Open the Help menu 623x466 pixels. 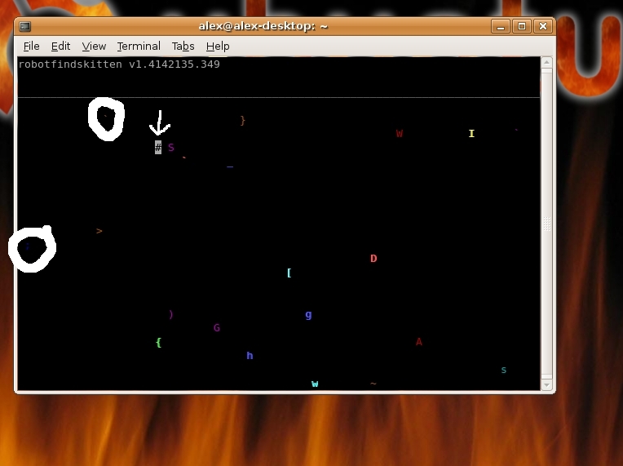[218, 47]
